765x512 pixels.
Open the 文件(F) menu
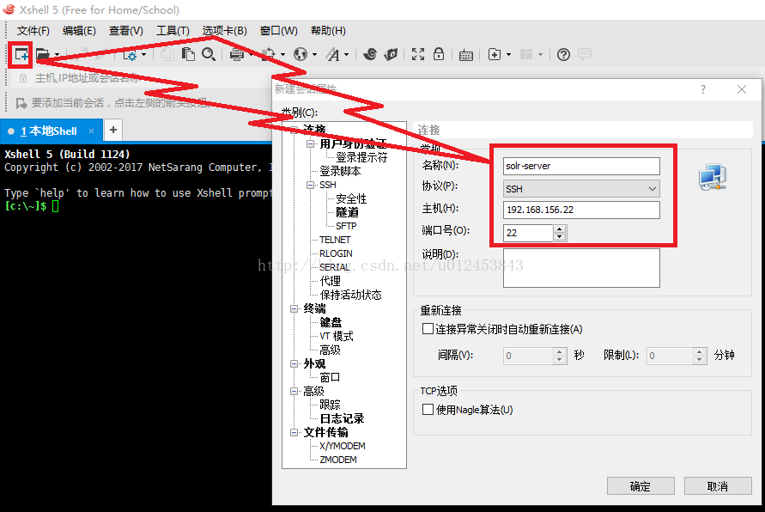tap(33, 31)
